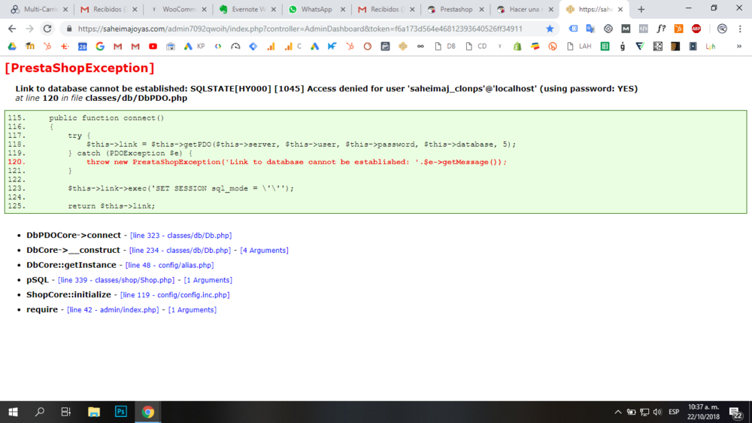
Task: Open a new browser tab
Action: coord(641,9)
